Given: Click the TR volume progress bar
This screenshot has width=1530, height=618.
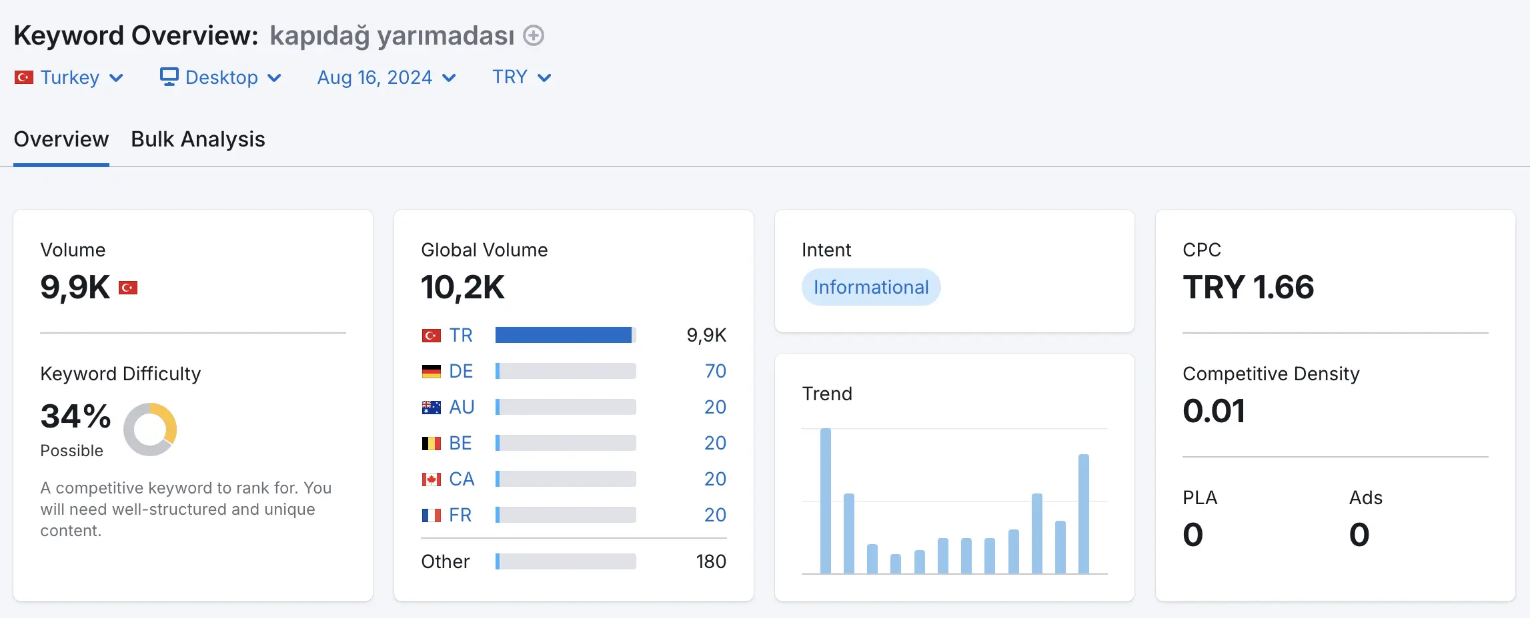Looking at the screenshot, I should click(566, 335).
